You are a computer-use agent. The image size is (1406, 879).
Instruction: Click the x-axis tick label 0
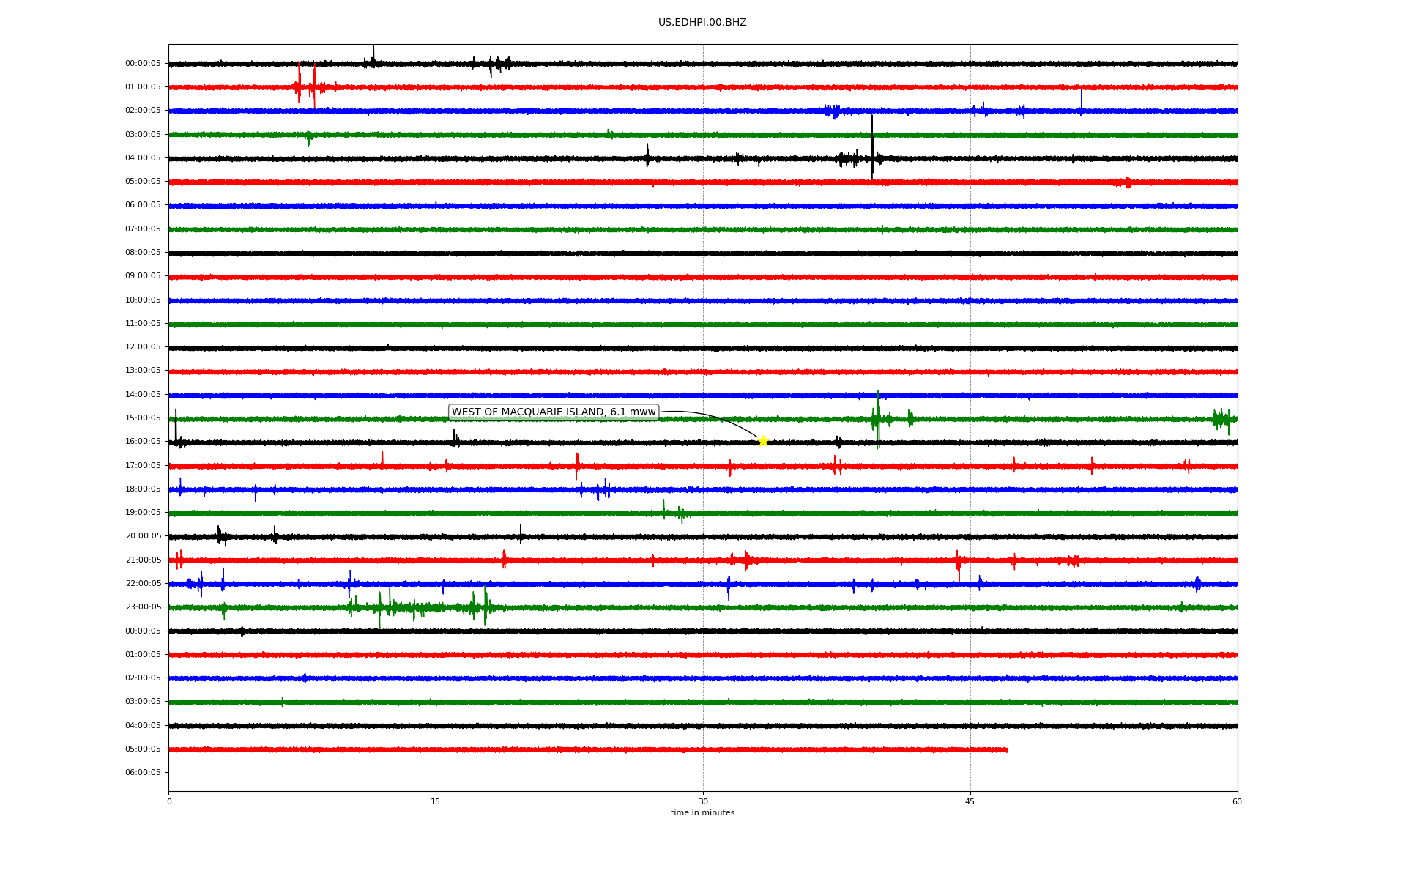[169, 801]
